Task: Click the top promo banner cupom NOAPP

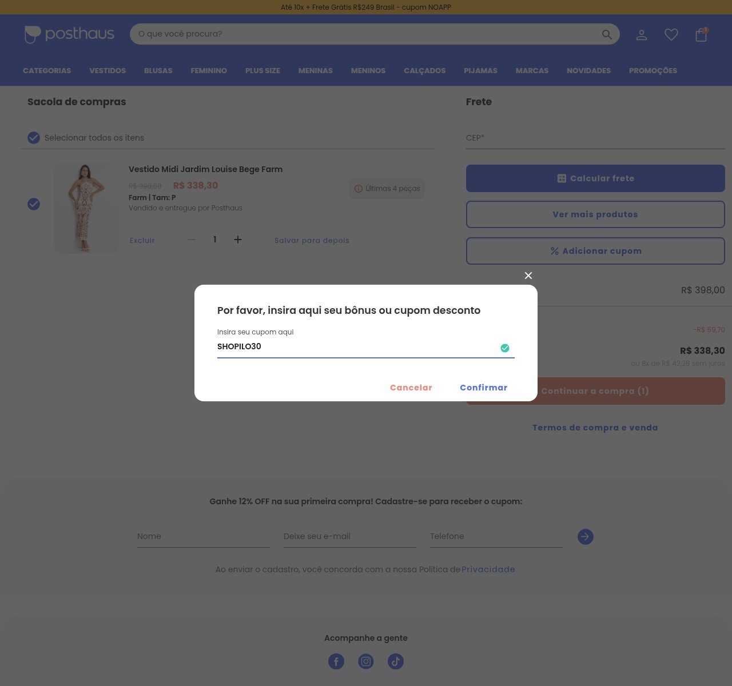Action: click(366, 7)
